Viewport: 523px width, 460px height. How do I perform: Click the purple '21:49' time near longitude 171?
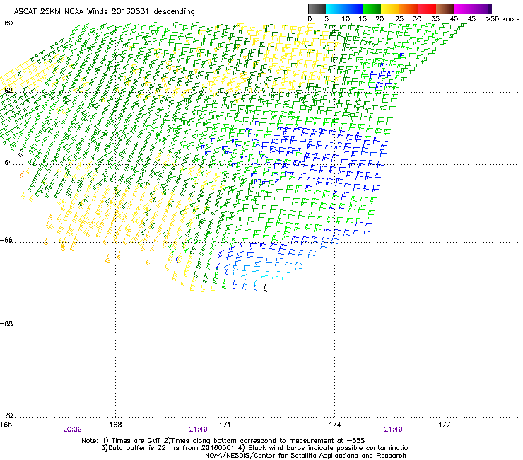(198, 430)
